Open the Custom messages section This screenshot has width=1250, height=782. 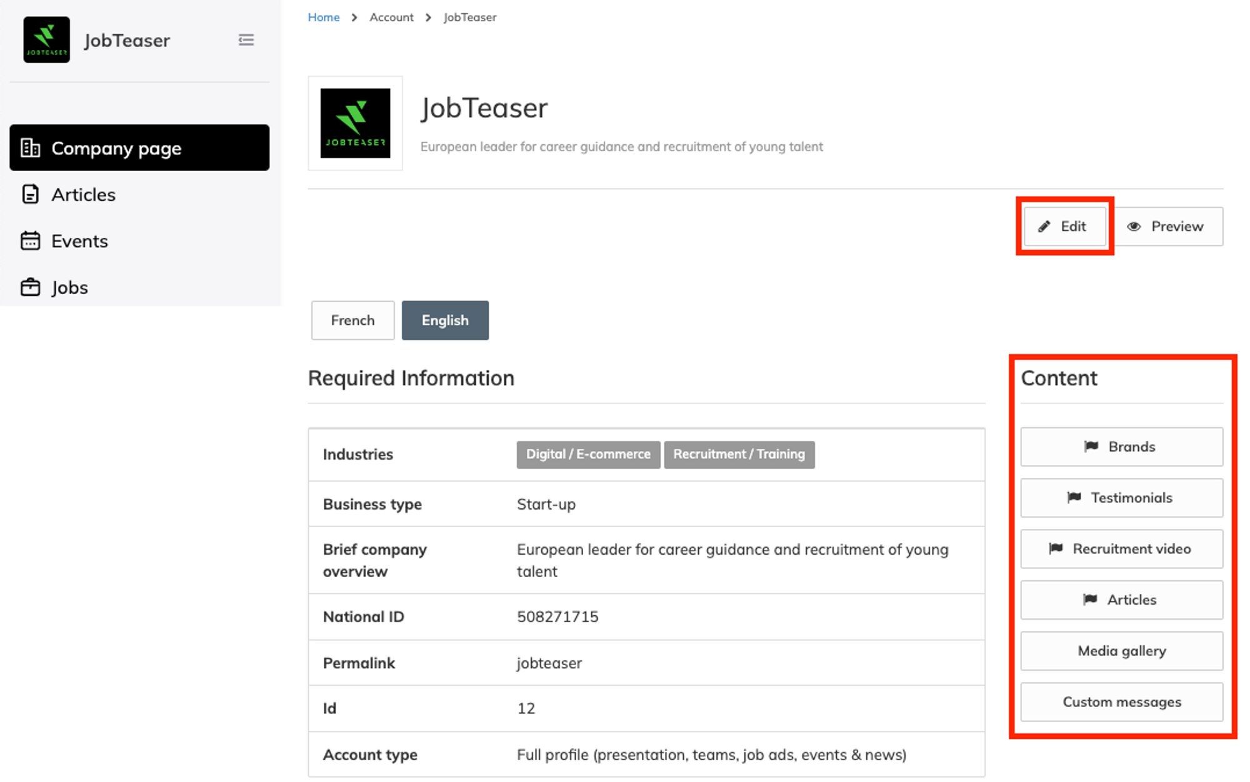pyautogui.click(x=1121, y=702)
